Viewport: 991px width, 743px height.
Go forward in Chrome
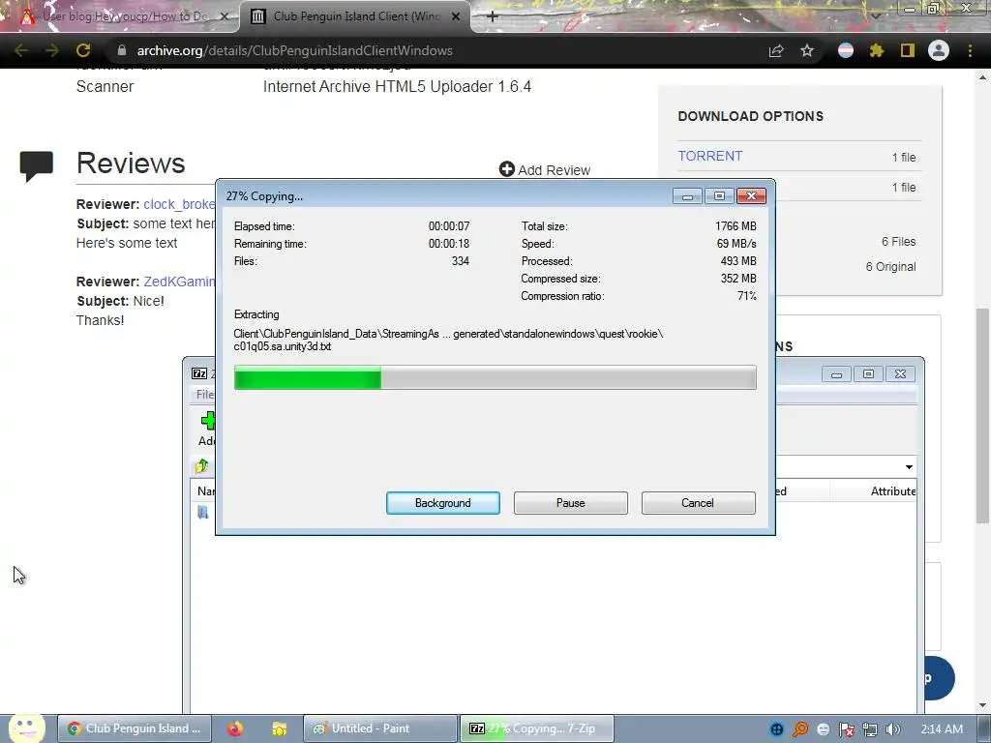52,50
